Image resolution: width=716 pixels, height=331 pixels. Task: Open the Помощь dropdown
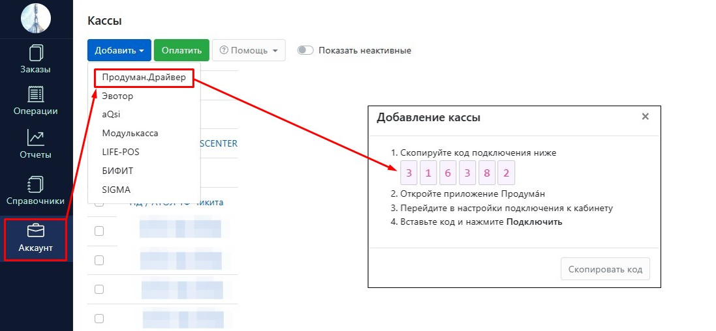[x=249, y=50]
